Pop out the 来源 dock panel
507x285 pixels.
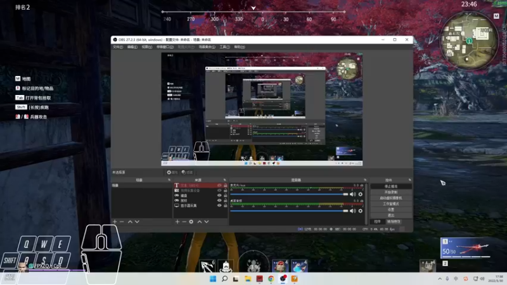(225, 180)
